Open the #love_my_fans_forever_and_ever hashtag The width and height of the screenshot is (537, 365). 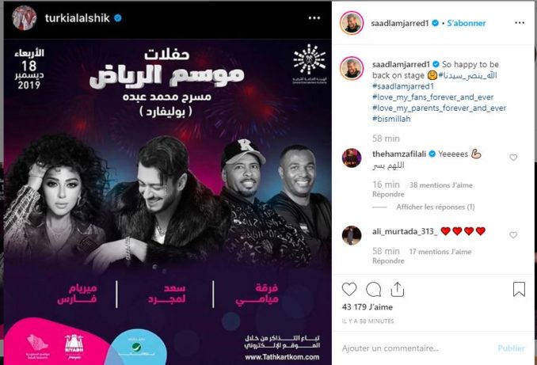(x=433, y=97)
